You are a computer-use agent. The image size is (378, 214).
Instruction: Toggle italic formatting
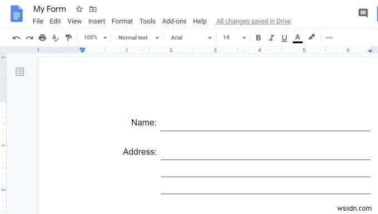point(271,38)
